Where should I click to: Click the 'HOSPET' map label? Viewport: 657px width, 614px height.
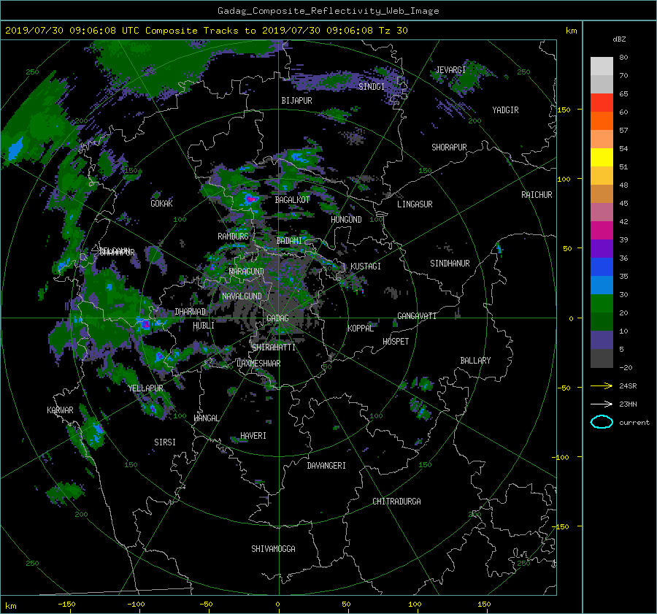pos(396,342)
